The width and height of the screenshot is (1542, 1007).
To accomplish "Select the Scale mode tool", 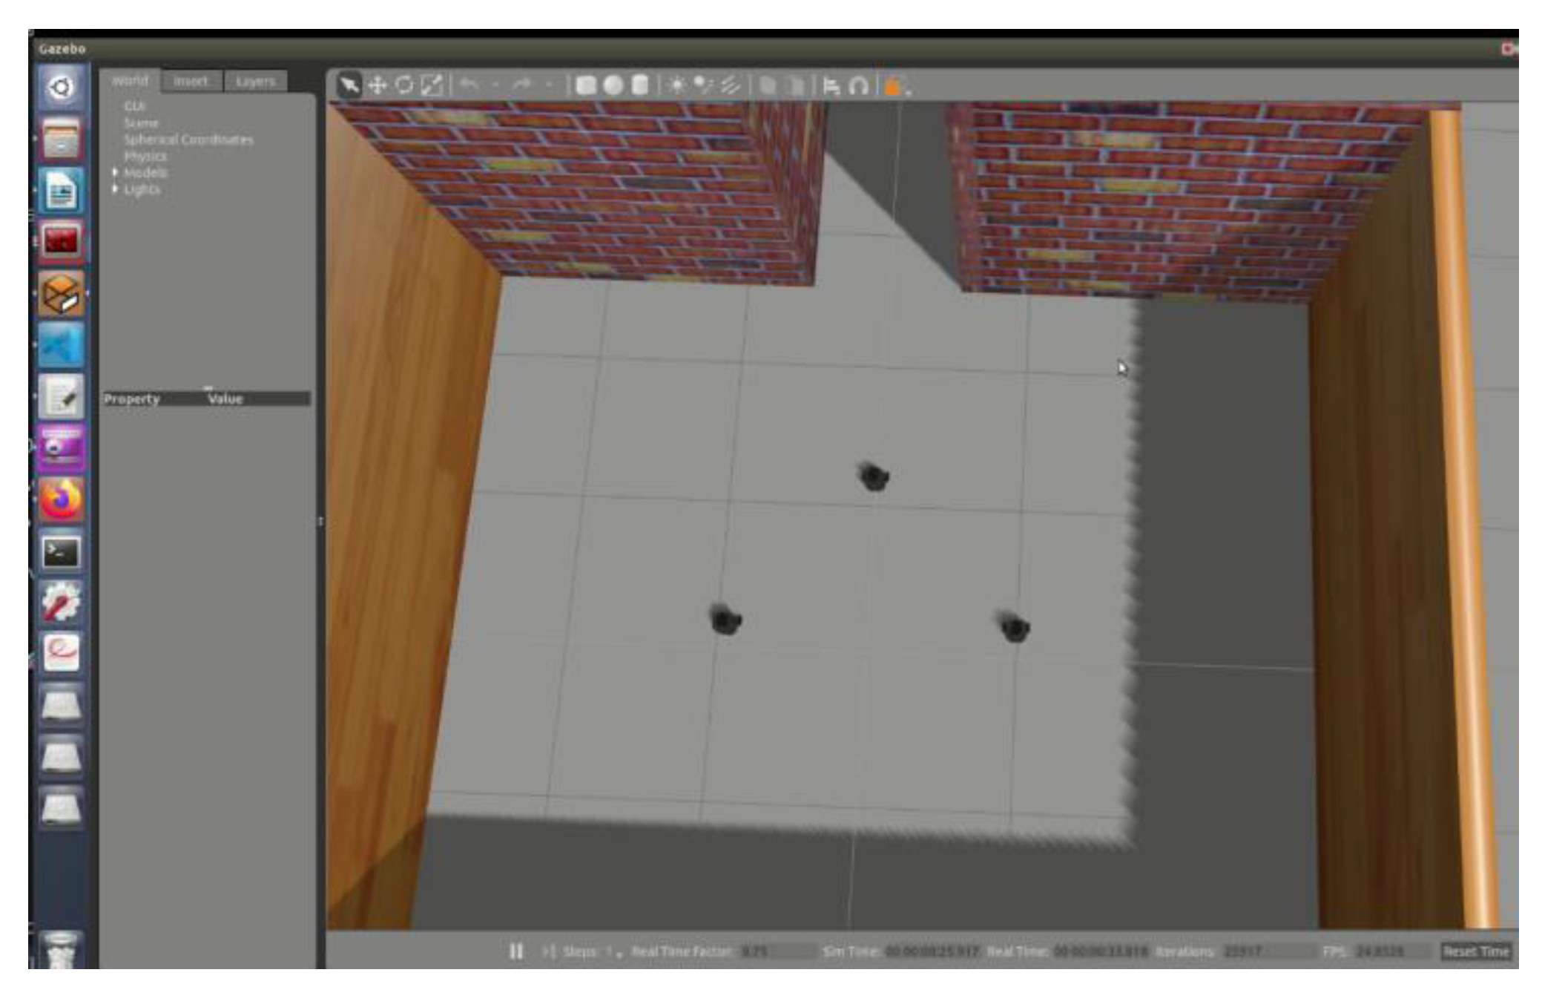I will pyautogui.click(x=432, y=85).
